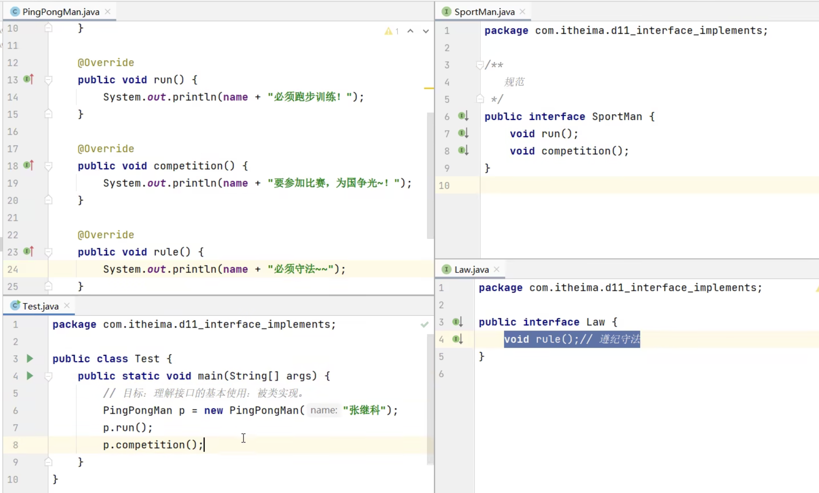The height and width of the screenshot is (493, 819).
Task: Click implements-method gutter icon on PingPongMan line 13
Action: point(29,79)
